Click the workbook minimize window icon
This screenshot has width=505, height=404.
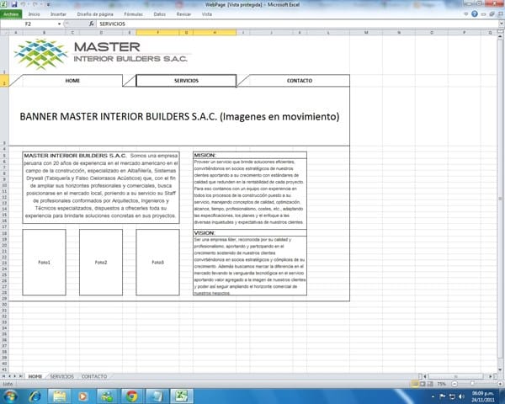[483, 14]
